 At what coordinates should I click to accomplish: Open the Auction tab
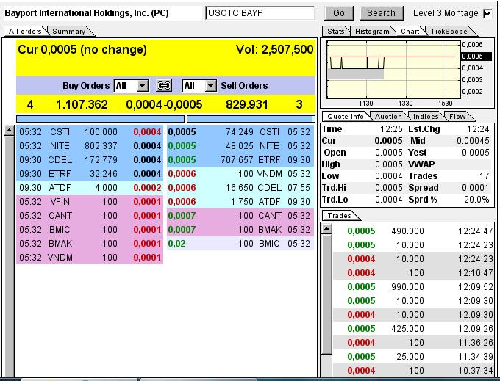[x=388, y=117]
